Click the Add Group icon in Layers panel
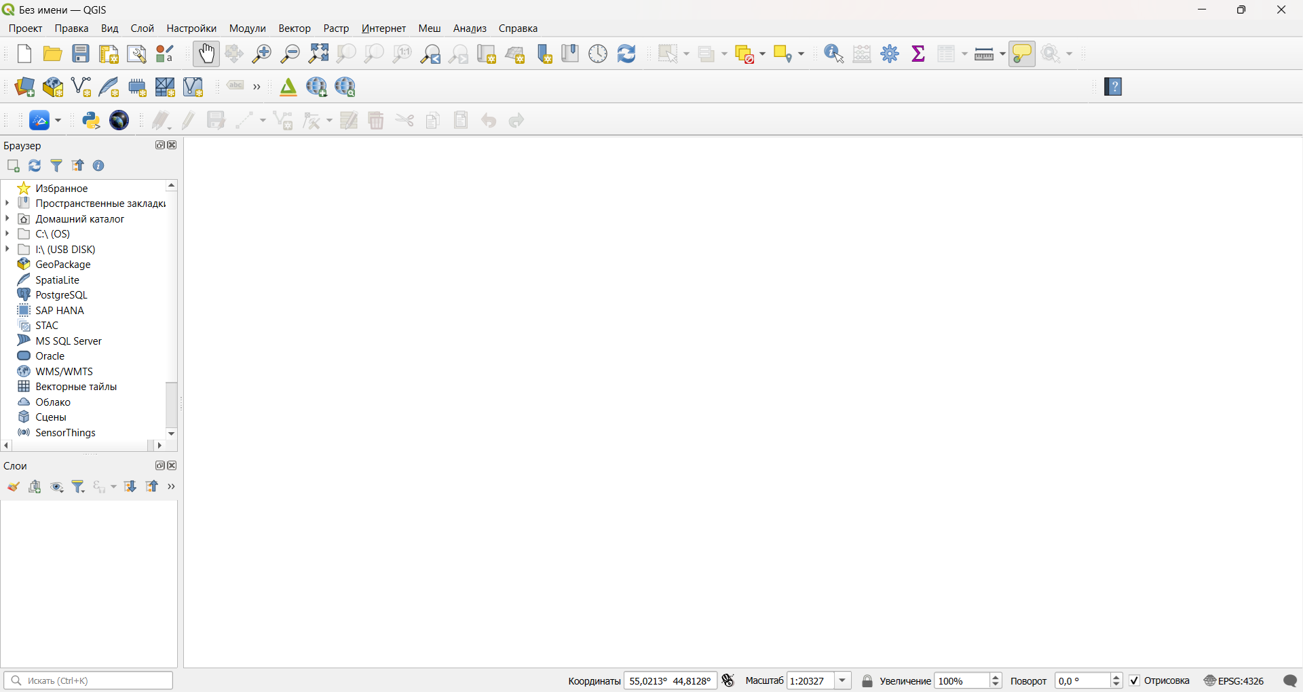Viewport: 1303px width, 692px height. (x=35, y=487)
